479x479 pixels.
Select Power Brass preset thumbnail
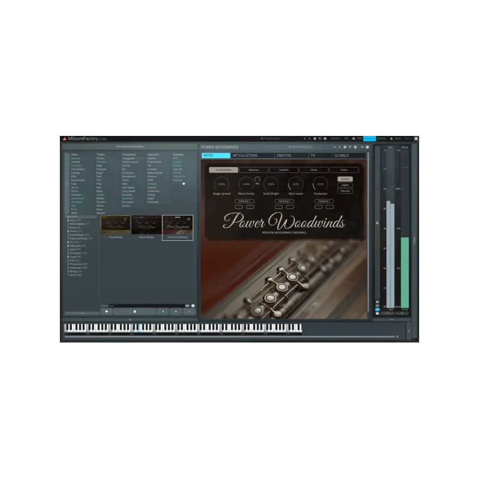coord(116,228)
